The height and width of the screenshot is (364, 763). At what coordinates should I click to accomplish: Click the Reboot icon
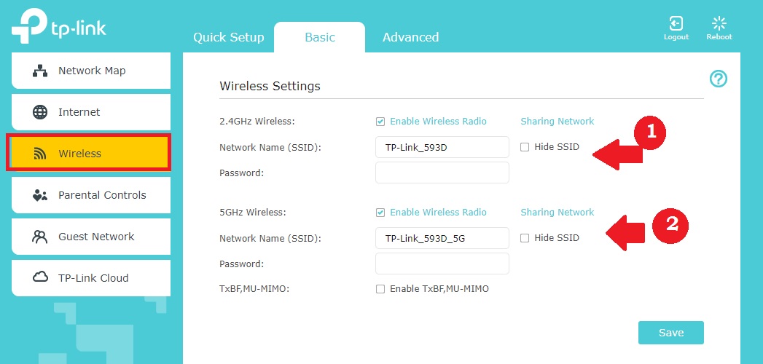coord(719,23)
